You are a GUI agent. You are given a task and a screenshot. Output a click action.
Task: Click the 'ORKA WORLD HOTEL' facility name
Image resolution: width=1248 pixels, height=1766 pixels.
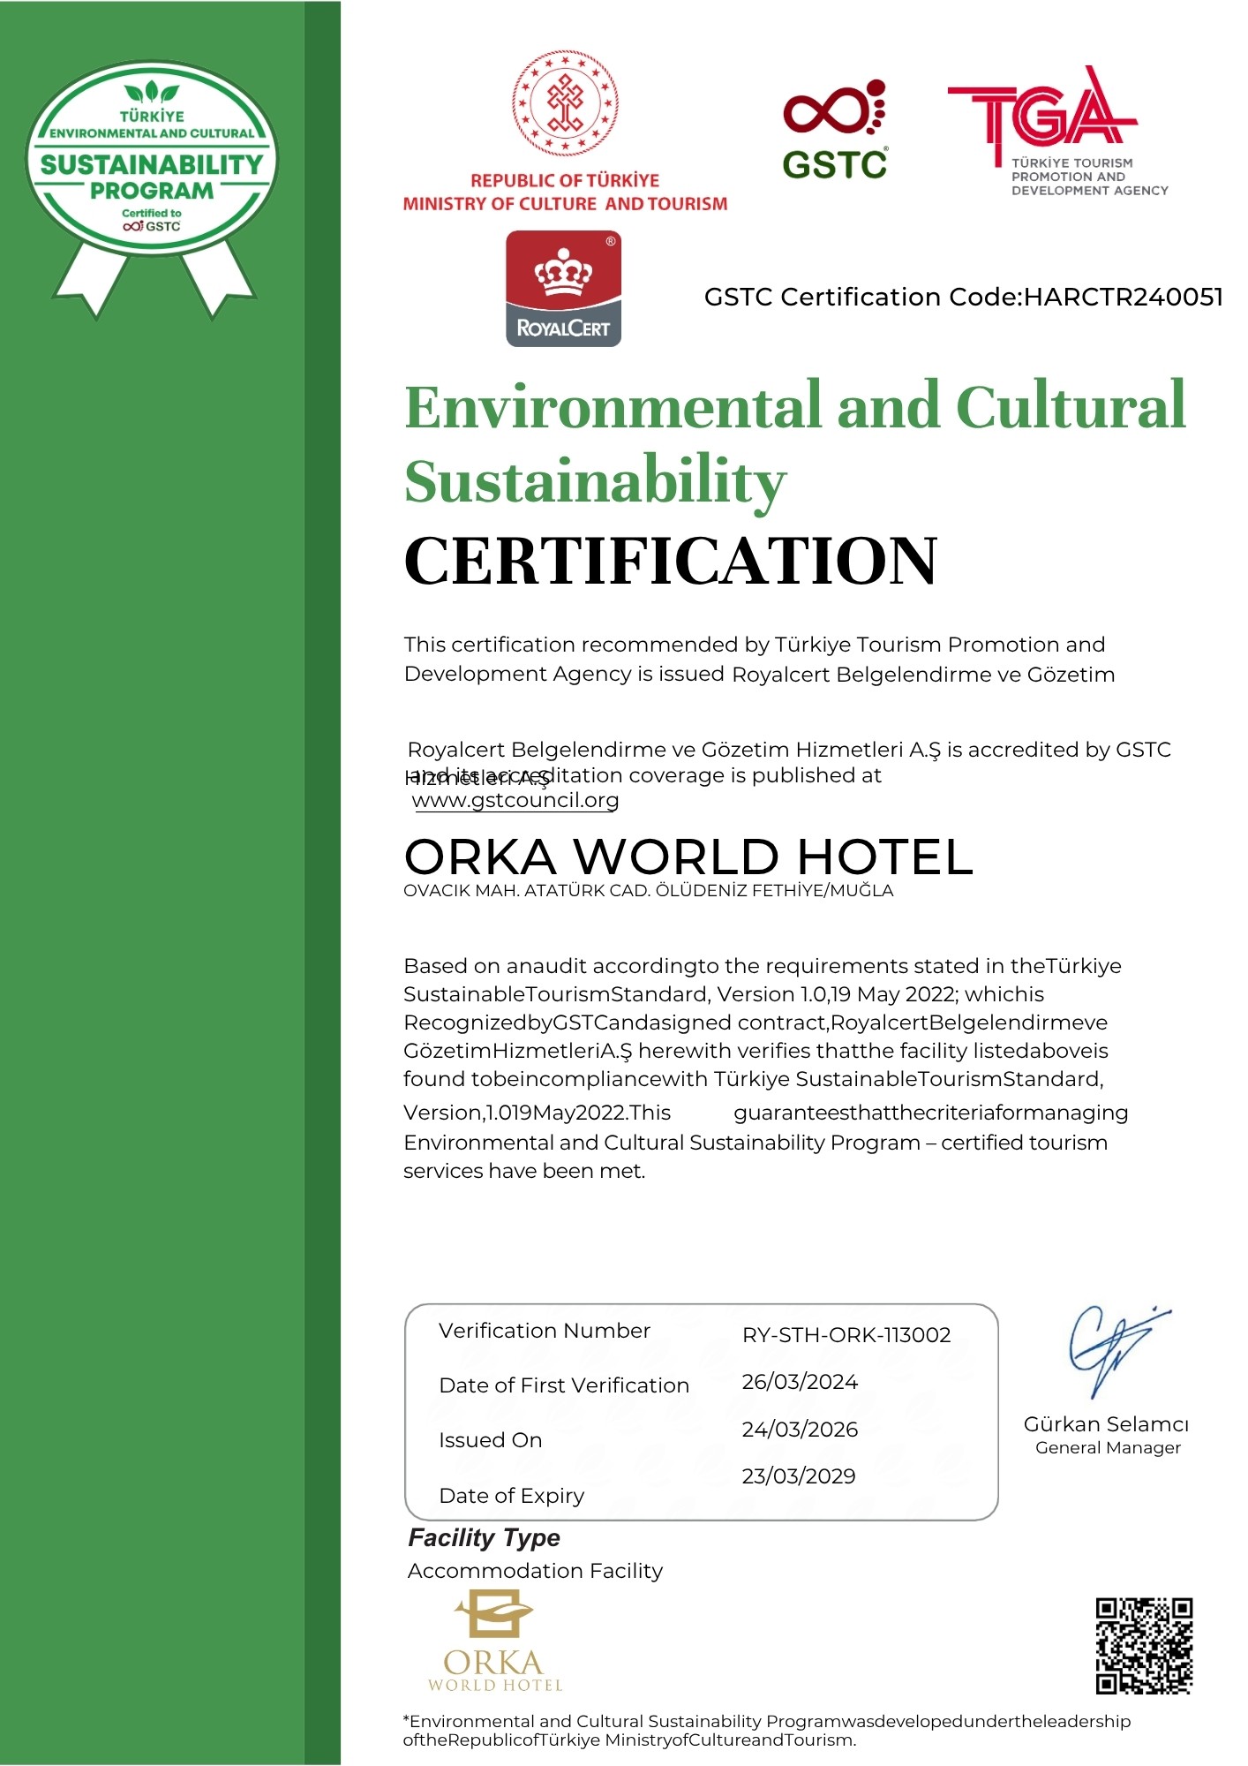pyautogui.click(x=688, y=857)
